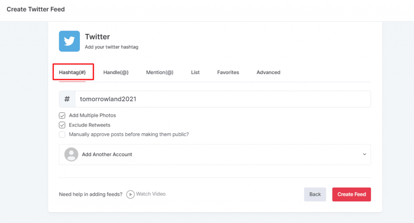Open the Advanced tab
This screenshot has height=223, width=414.
coord(268,72)
